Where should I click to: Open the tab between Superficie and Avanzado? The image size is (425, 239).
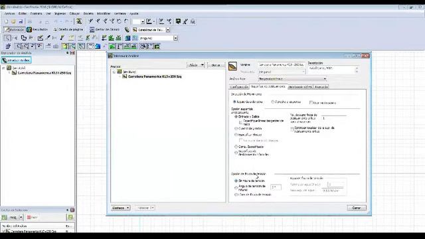pos(300,87)
